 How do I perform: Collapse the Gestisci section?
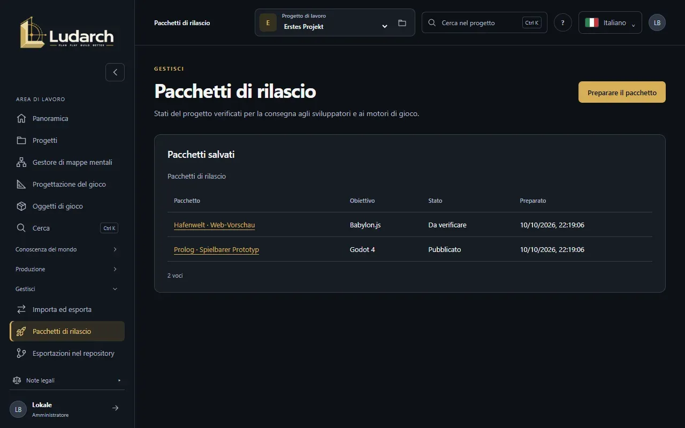coord(67,289)
